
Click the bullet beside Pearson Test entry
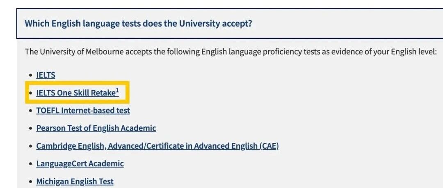(x=30, y=129)
